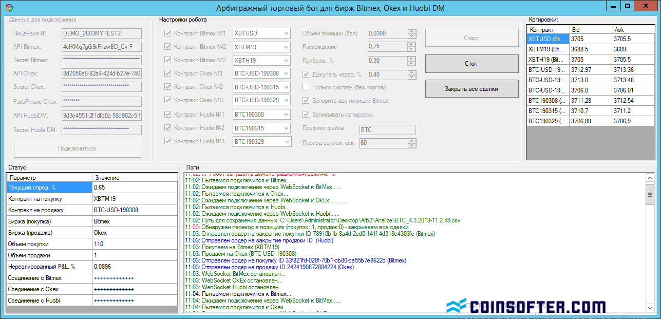Click the Подключиться button
This screenshot has width=661, height=319.
[x=77, y=148]
